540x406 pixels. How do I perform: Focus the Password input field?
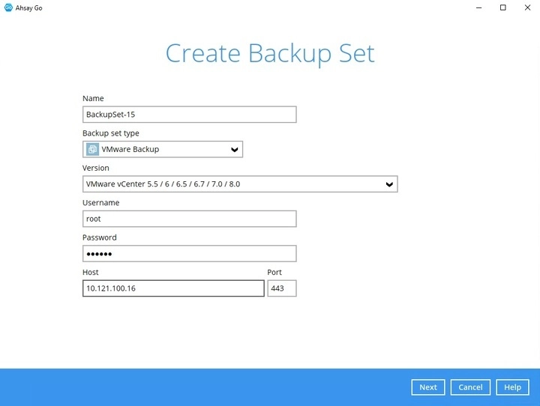coord(190,254)
